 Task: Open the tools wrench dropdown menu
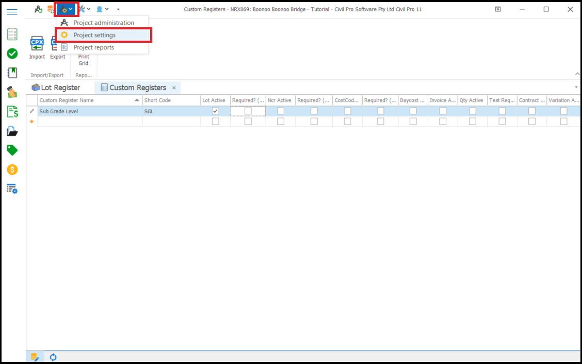point(84,9)
